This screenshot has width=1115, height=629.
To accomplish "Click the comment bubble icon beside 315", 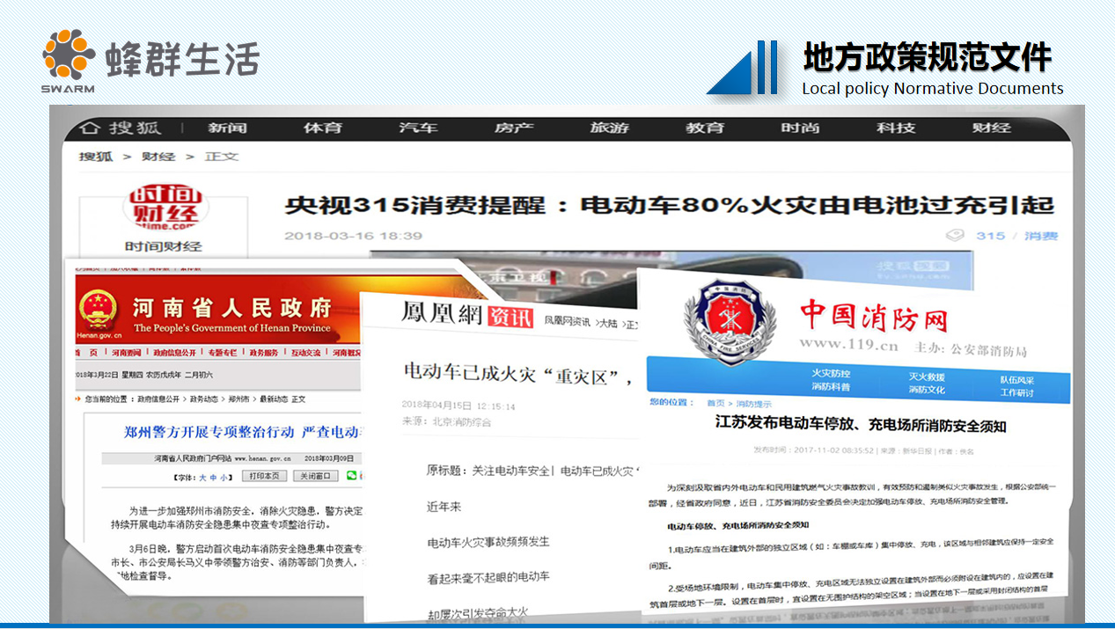I will (x=957, y=236).
